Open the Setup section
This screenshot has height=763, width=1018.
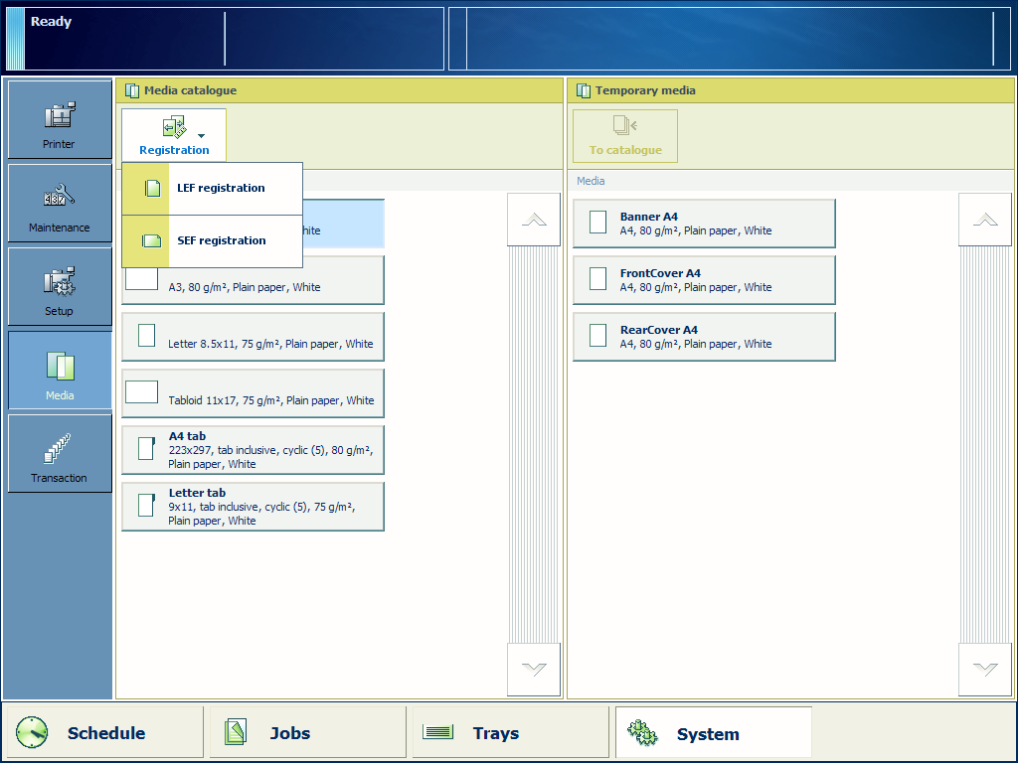(x=60, y=287)
